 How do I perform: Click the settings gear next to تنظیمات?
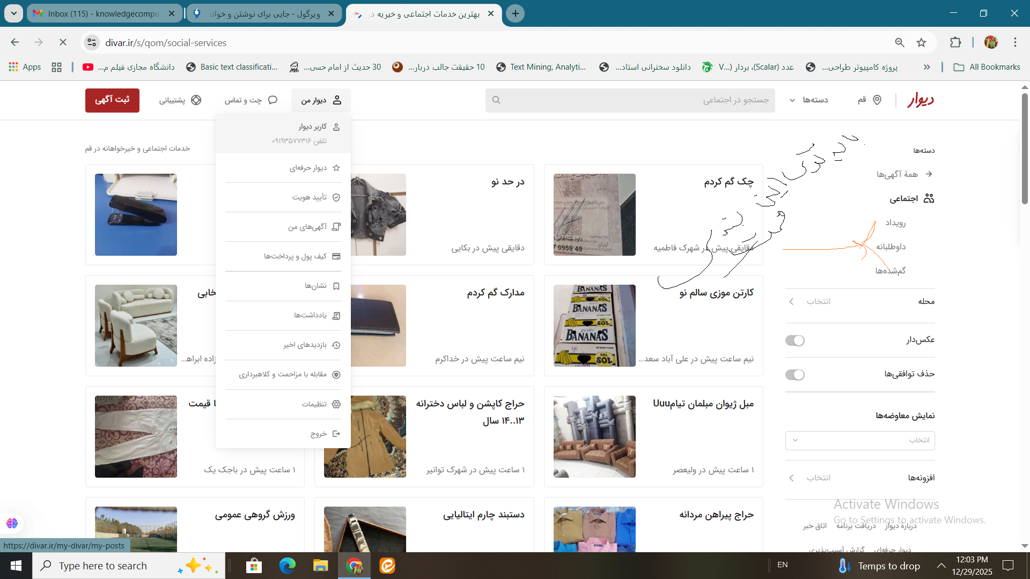336,404
